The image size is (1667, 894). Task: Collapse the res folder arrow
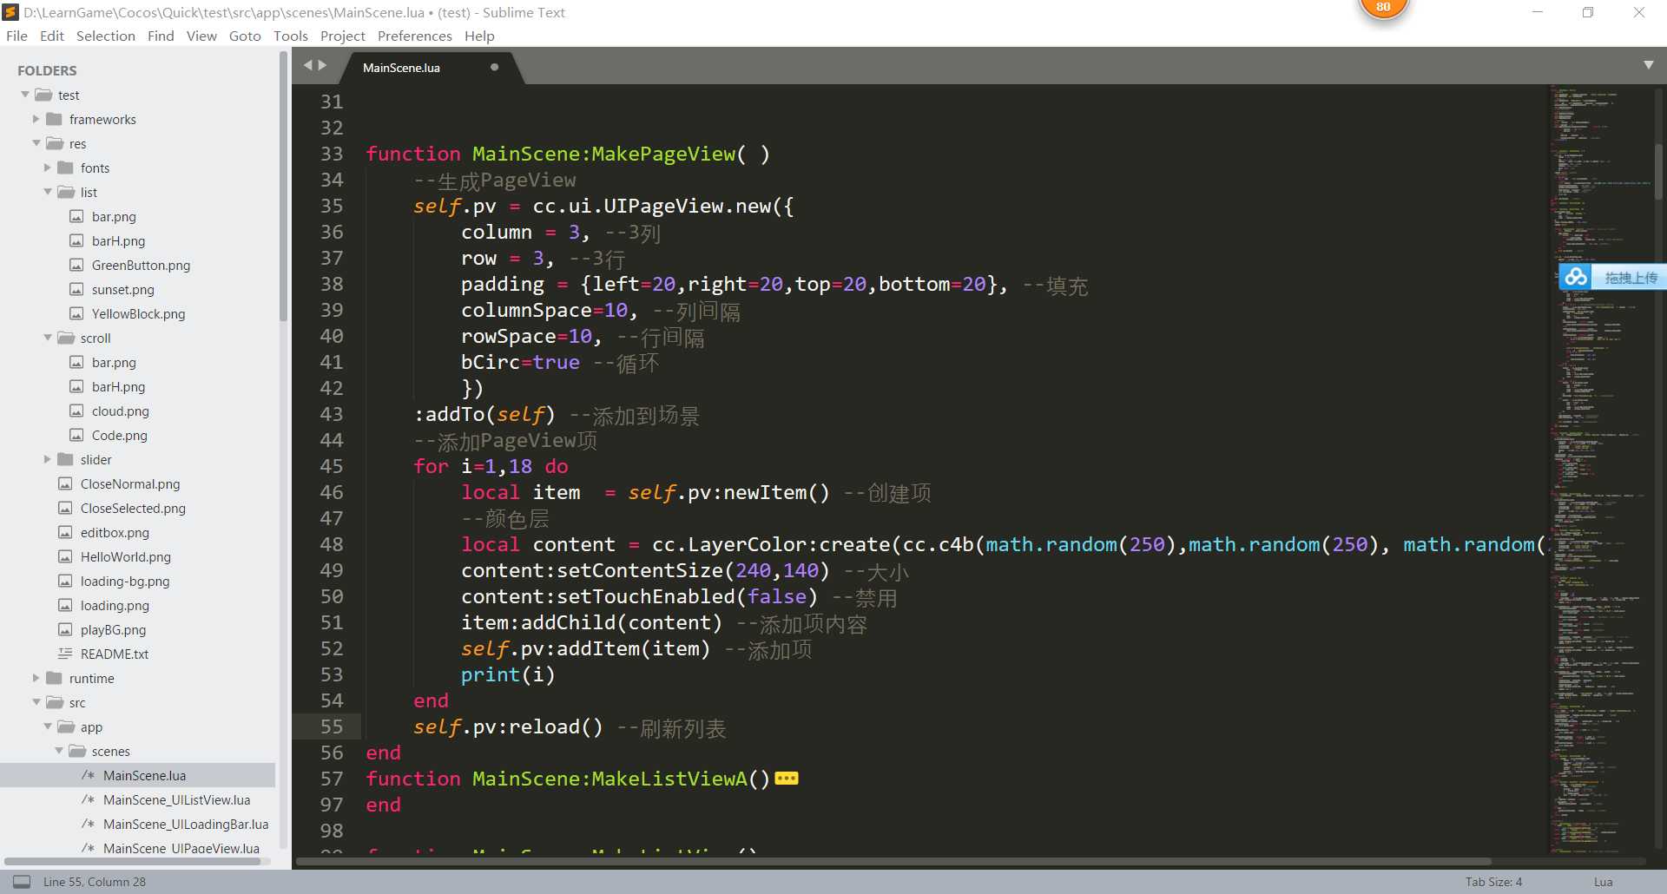point(36,143)
